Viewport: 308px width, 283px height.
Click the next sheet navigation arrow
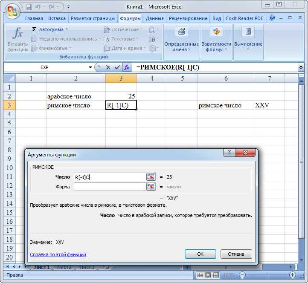point(20,267)
